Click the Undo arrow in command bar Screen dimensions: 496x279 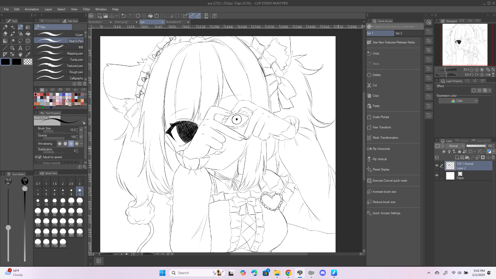[x=123, y=16]
